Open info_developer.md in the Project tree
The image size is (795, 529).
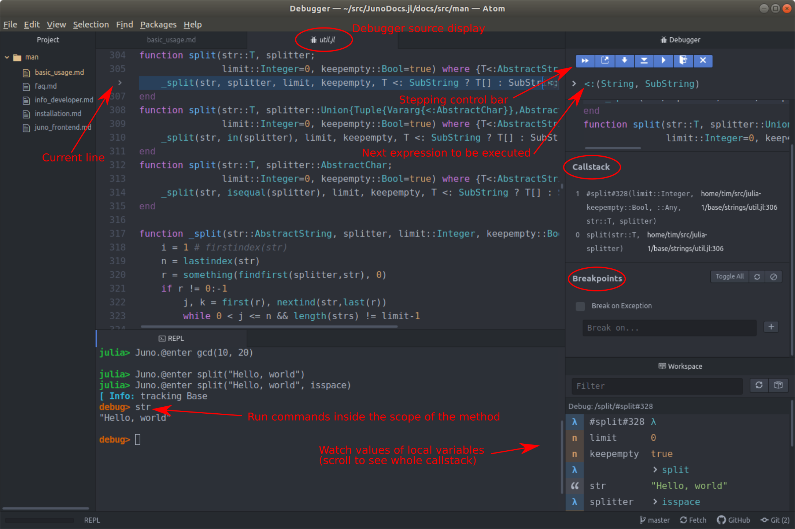tap(64, 100)
